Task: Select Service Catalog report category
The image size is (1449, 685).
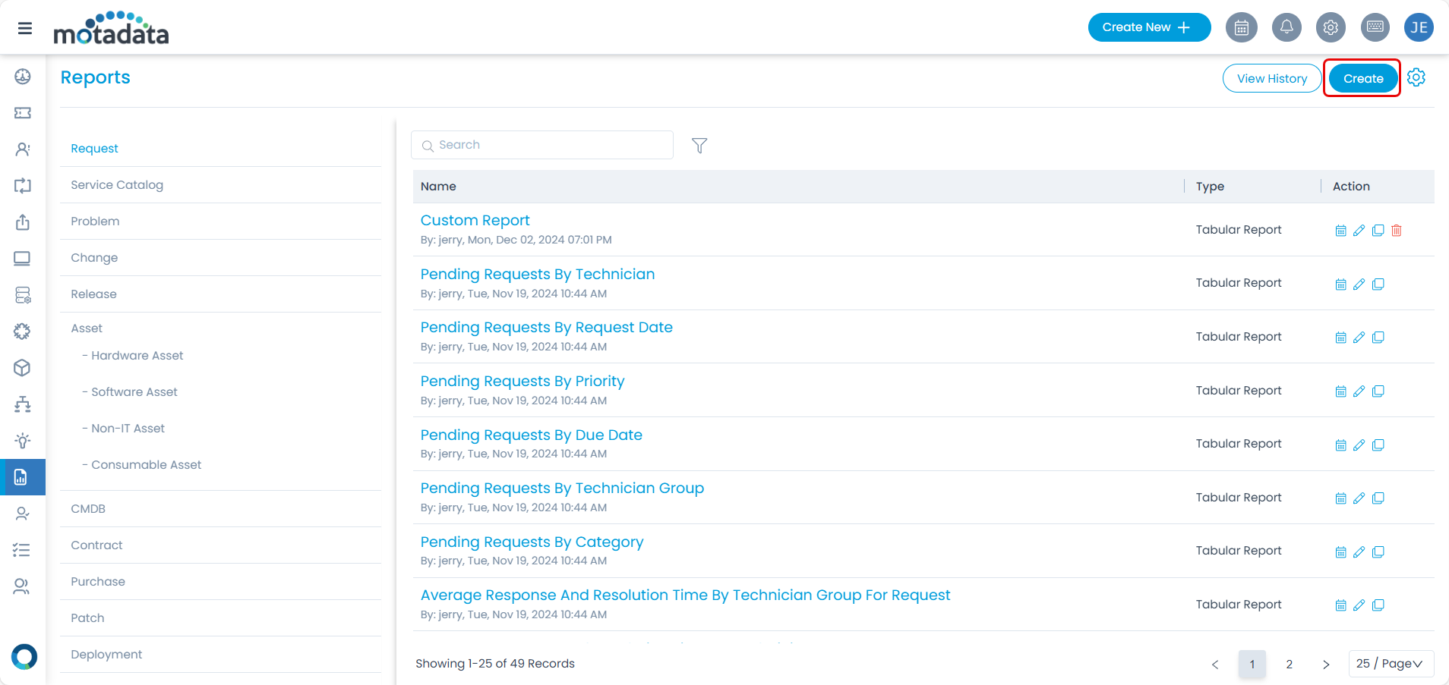Action: (117, 185)
